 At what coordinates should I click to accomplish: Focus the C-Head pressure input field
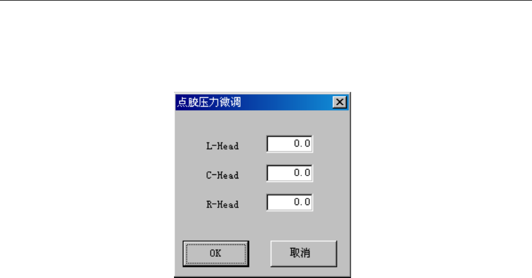pos(290,173)
